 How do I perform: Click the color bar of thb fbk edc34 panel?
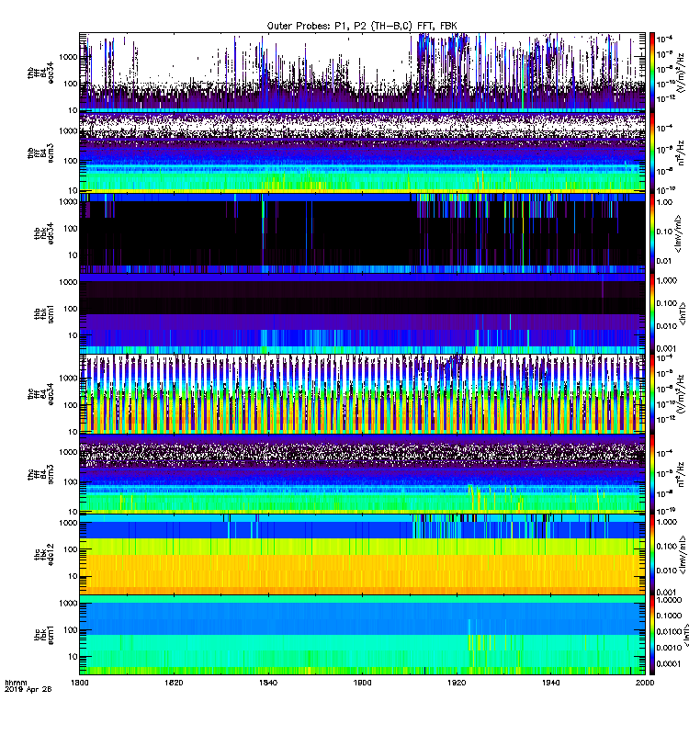click(652, 233)
